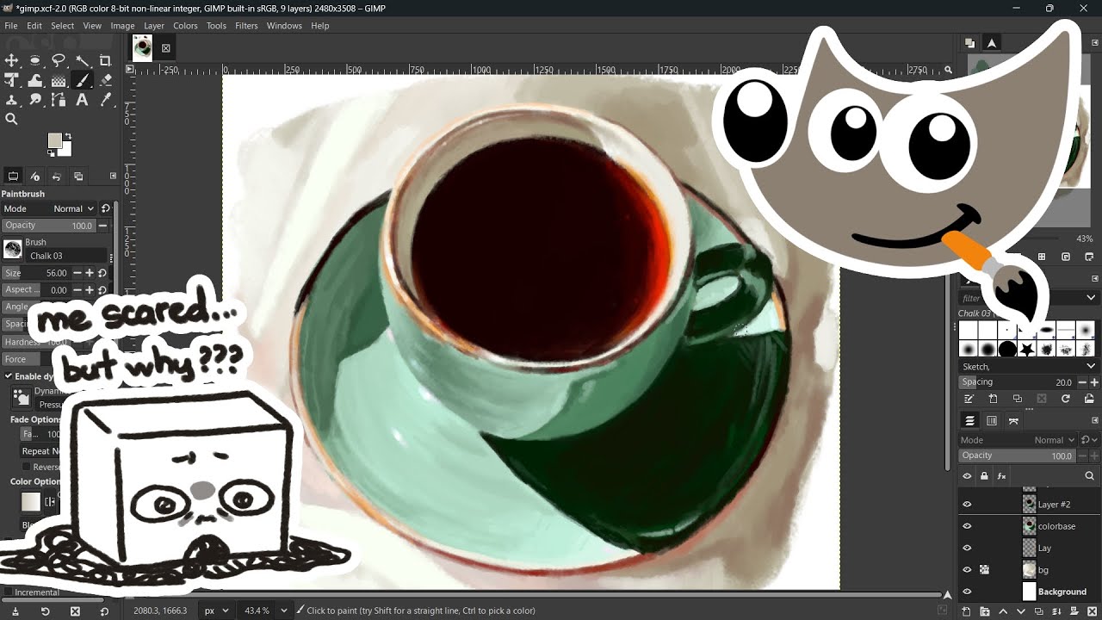Open the px unit dropdown in status bar
This screenshot has height=620, width=1102.
coord(216,611)
